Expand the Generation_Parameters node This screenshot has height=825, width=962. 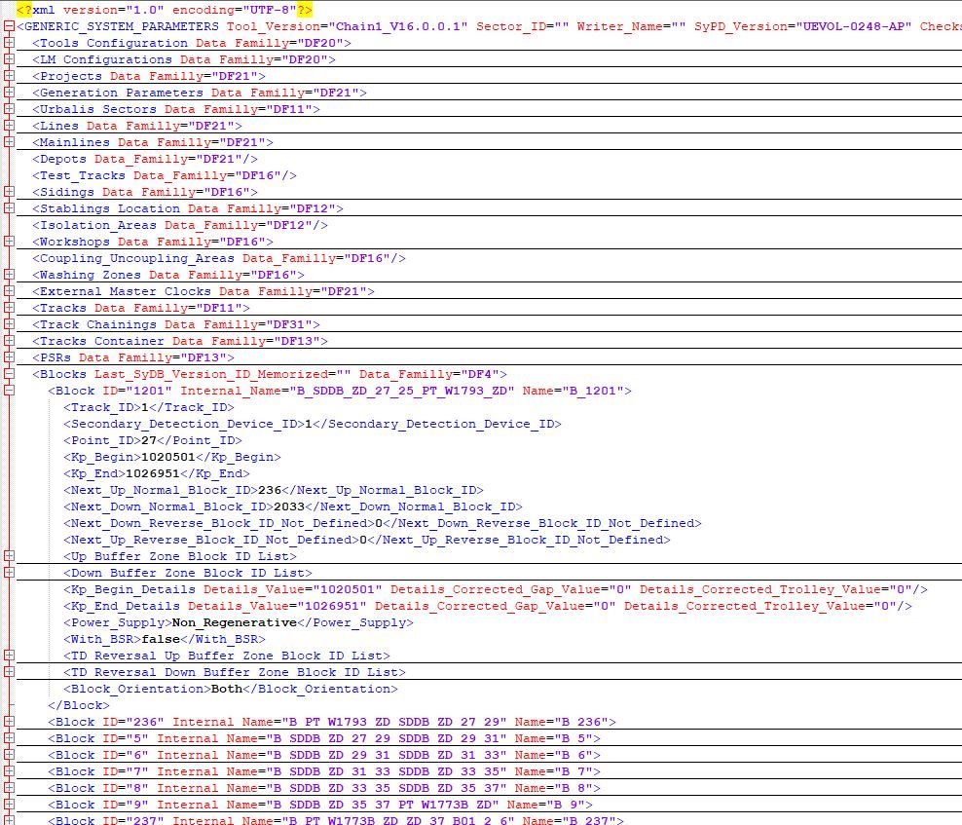point(9,93)
